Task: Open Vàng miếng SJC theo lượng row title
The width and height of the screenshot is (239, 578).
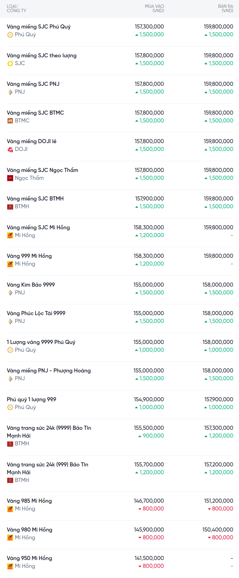Action: coord(42,56)
